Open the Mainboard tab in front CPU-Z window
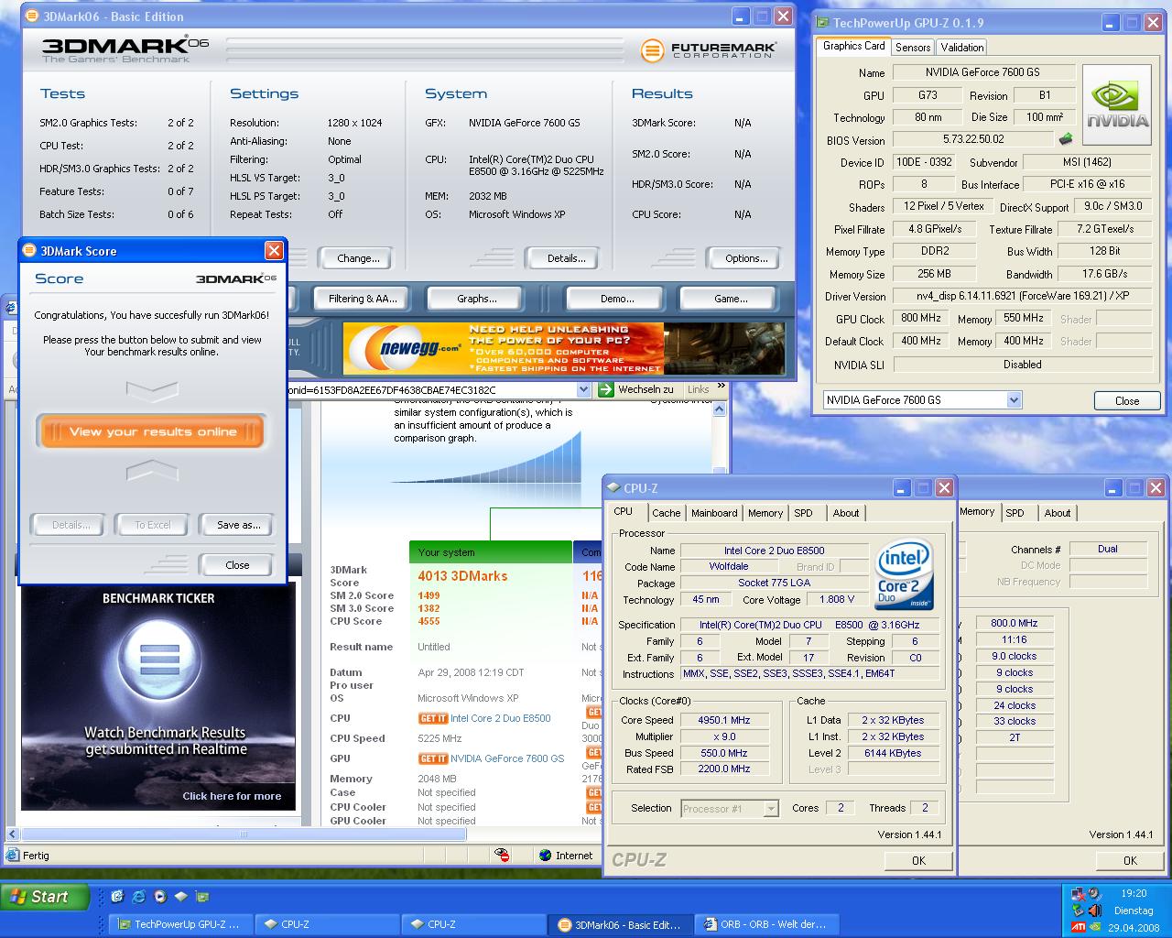The width and height of the screenshot is (1172, 938). (714, 513)
